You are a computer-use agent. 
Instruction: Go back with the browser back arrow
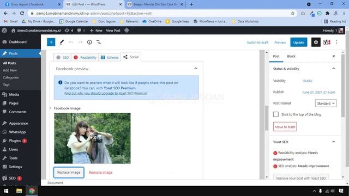[x=5, y=13]
